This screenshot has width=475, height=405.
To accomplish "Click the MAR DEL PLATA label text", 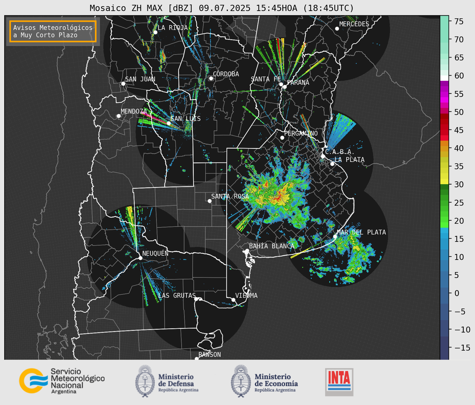I will click(x=361, y=232).
